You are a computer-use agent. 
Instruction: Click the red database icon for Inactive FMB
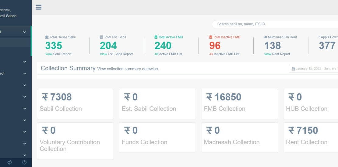pos(211,37)
